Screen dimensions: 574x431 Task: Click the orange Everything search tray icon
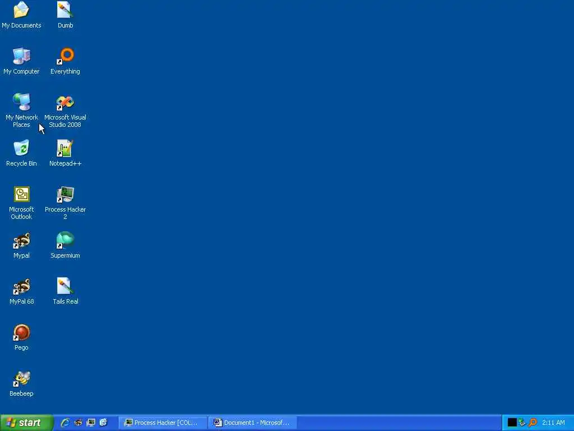[x=533, y=423]
